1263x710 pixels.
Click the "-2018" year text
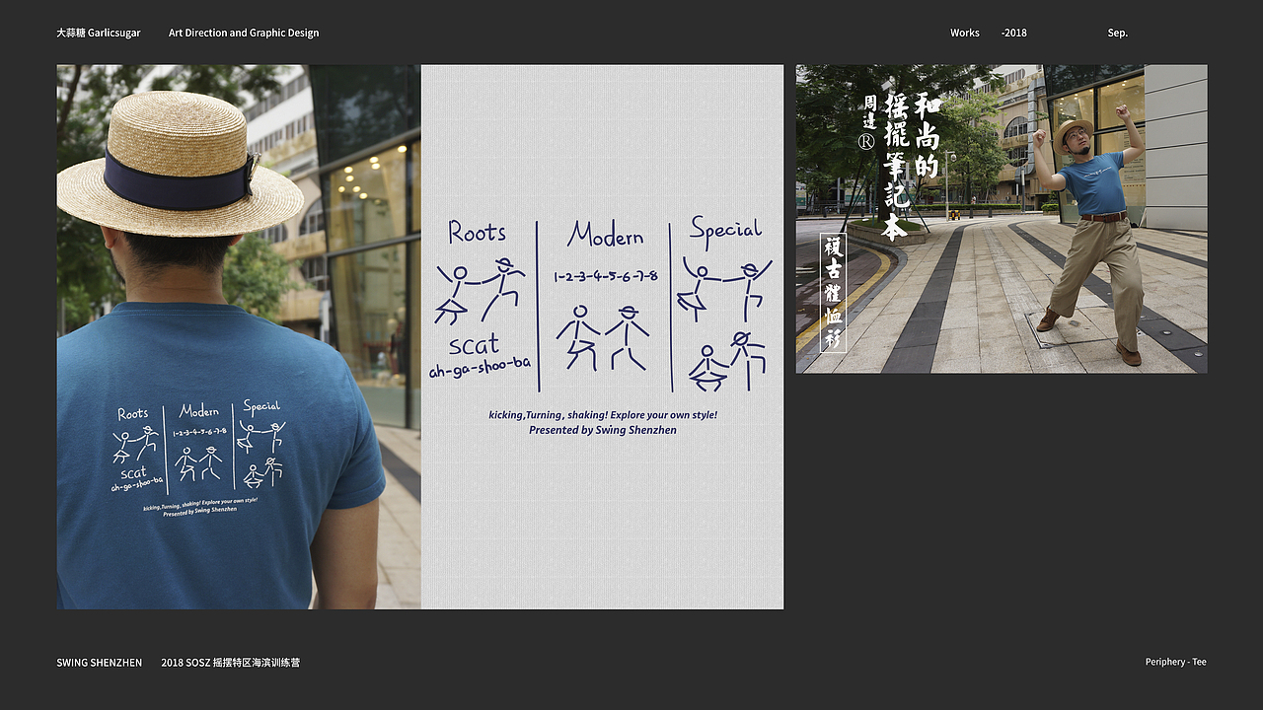pos(1013,33)
